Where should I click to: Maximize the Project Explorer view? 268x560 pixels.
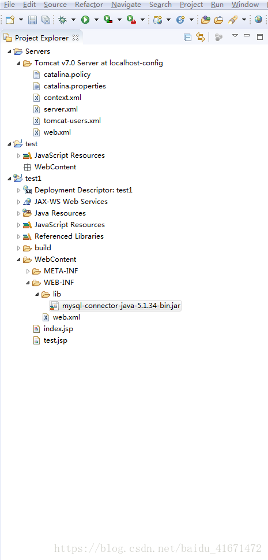pyautogui.click(x=260, y=36)
